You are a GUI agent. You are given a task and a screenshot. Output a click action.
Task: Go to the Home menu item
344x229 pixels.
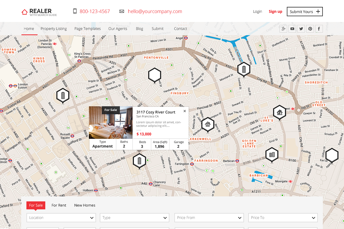(x=29, y=29)
